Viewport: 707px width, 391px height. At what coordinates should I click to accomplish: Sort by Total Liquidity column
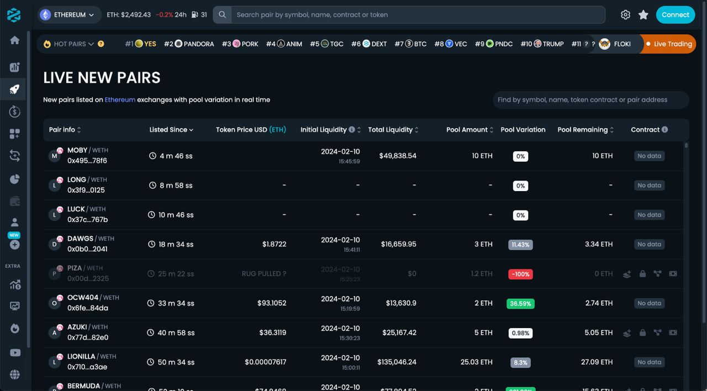click(x=393, y=130)
